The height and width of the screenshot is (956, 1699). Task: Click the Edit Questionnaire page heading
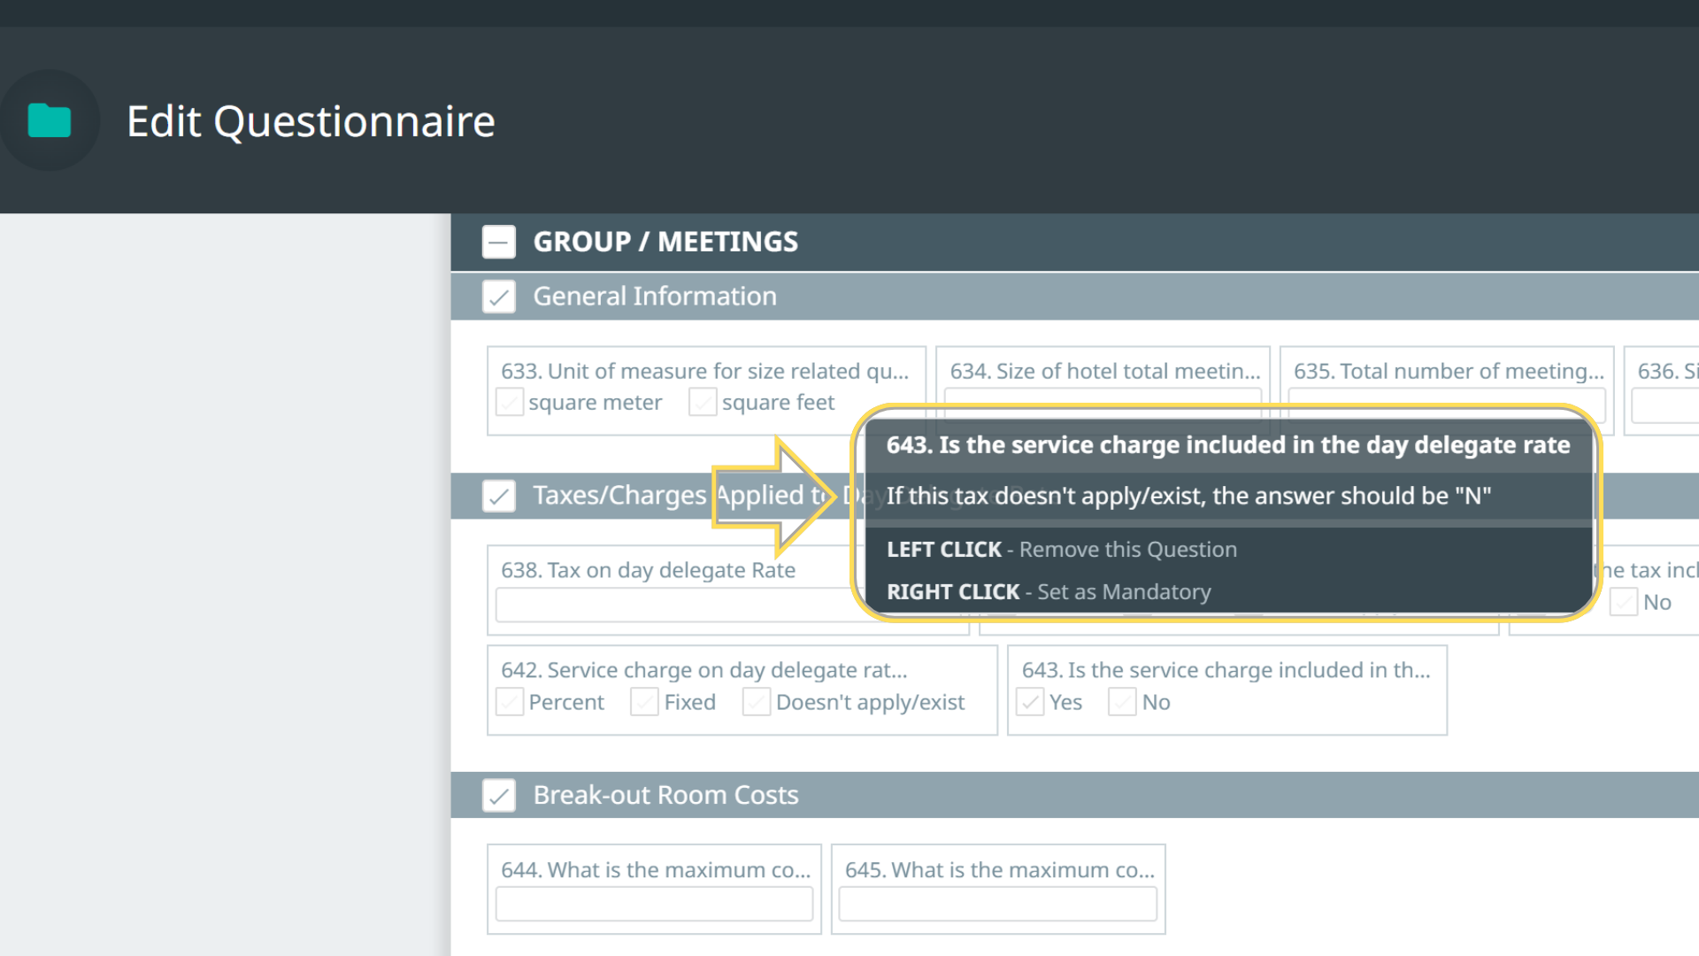click(311, 121)
